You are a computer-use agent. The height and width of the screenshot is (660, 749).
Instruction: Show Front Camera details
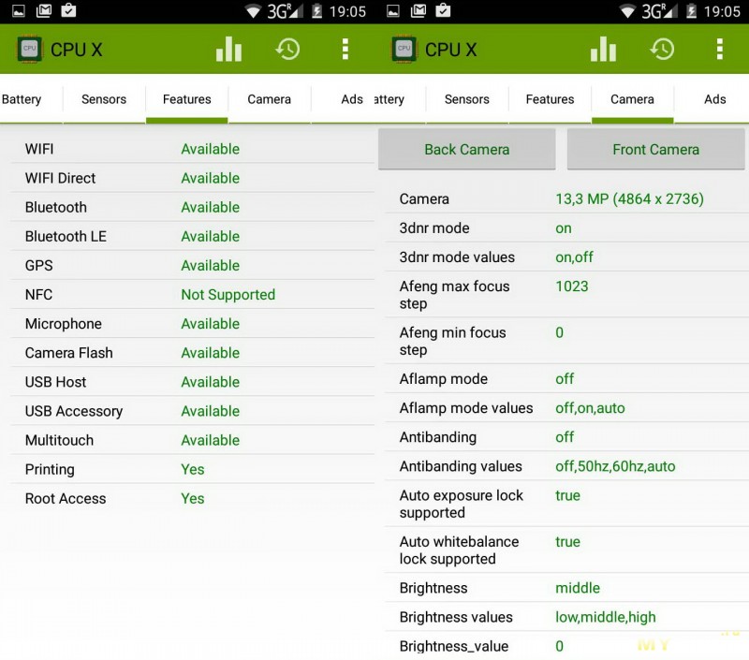[x=656, y=150]
